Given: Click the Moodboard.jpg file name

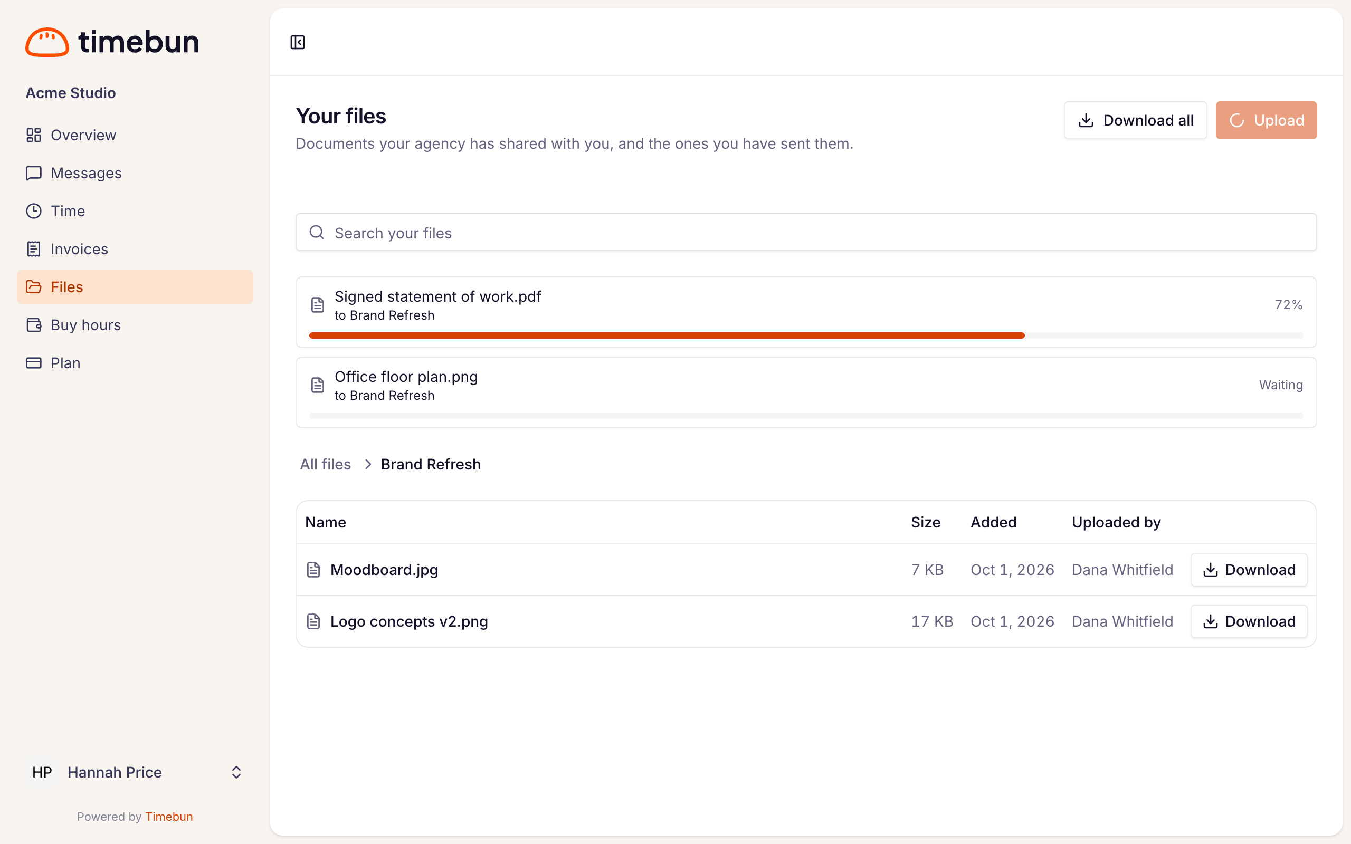Looking at the screenshot, I should click(x=384, y=570).
